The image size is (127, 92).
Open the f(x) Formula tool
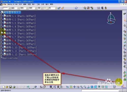pyautogui.click(x=41, y=87)
